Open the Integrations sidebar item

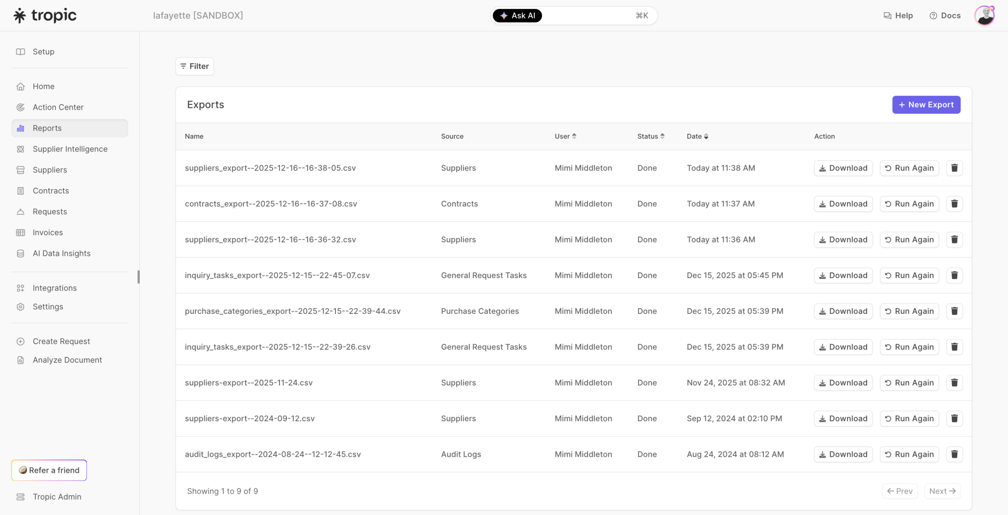(54, 288)
